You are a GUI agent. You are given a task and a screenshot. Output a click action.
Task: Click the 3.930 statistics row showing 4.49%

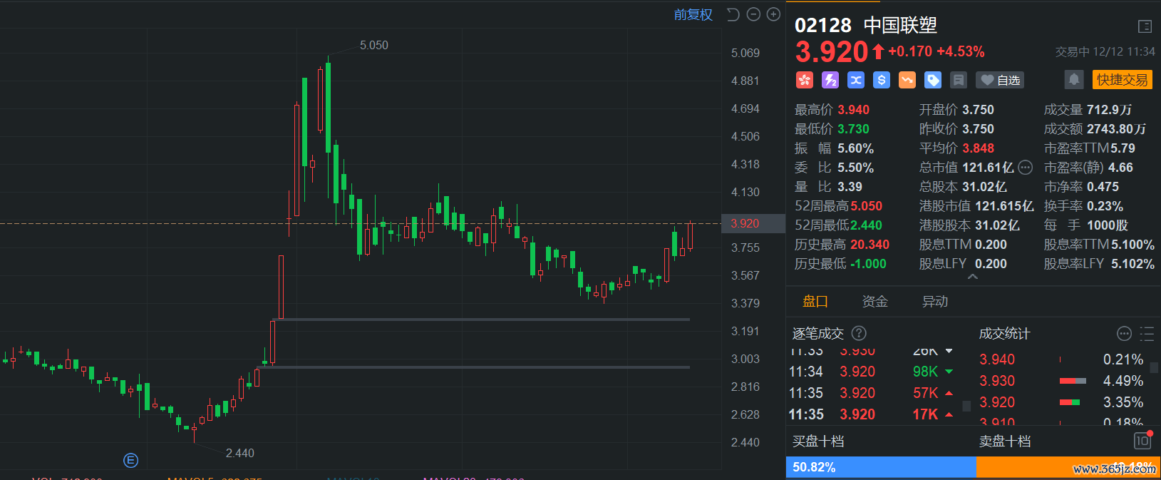coord(1061,381)
